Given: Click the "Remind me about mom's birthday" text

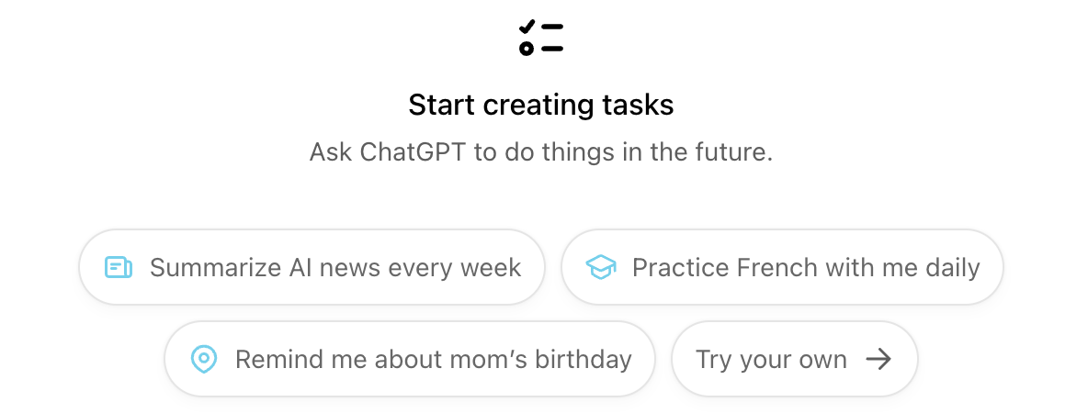Looking at the screenshot, I should [x=433, y=360].
